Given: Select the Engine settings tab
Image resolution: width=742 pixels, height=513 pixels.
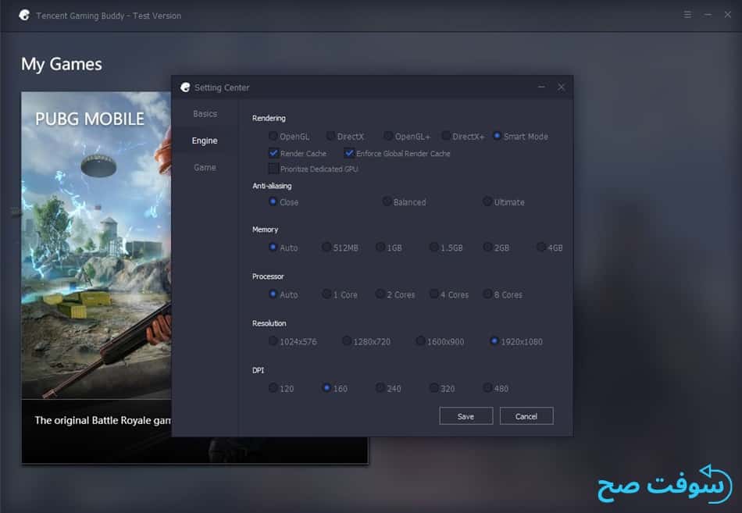Looking at the screenshot, I should click(x=205, y=141).
